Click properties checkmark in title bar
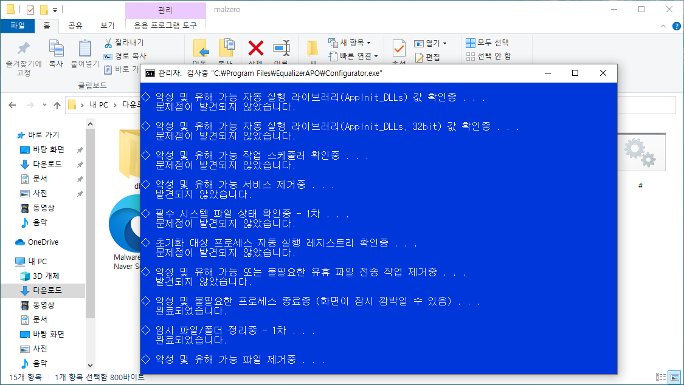684x385 pixels. click(30, 9)
